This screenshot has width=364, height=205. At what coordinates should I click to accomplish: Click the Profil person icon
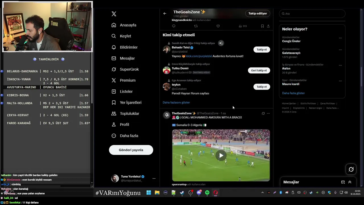point(114,124)
